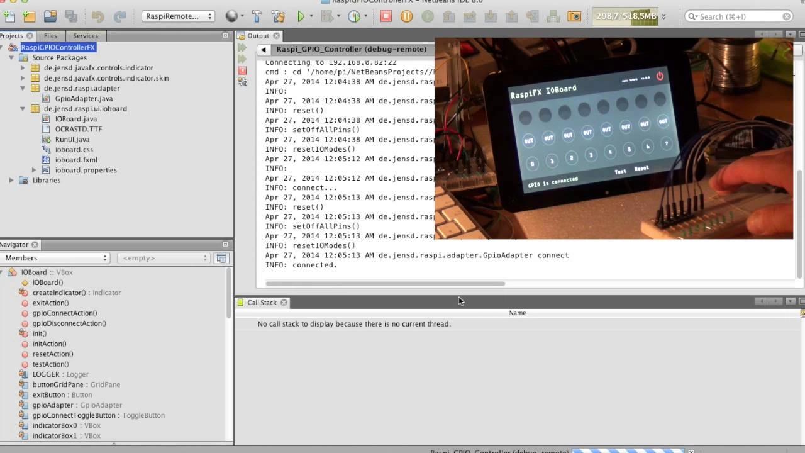
Task: Click the Clean and Build Project icon
Action: (278, 16)
